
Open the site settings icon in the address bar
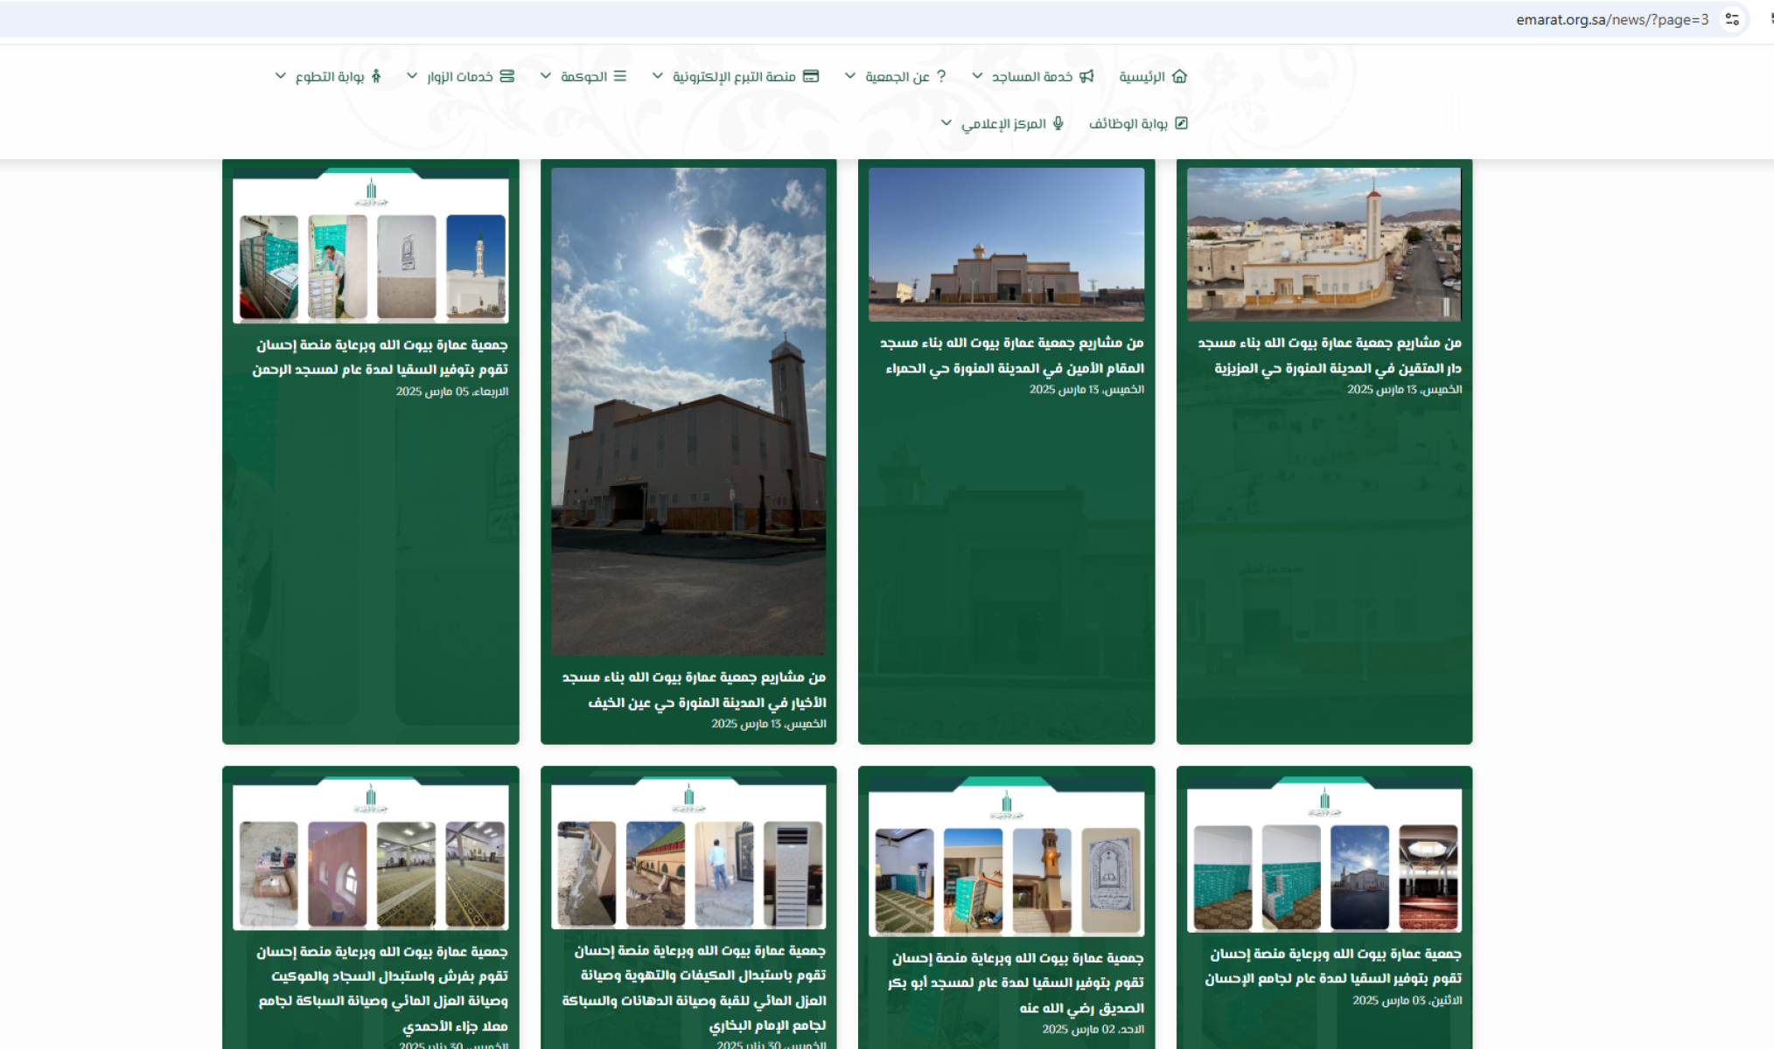[1732, 19]
